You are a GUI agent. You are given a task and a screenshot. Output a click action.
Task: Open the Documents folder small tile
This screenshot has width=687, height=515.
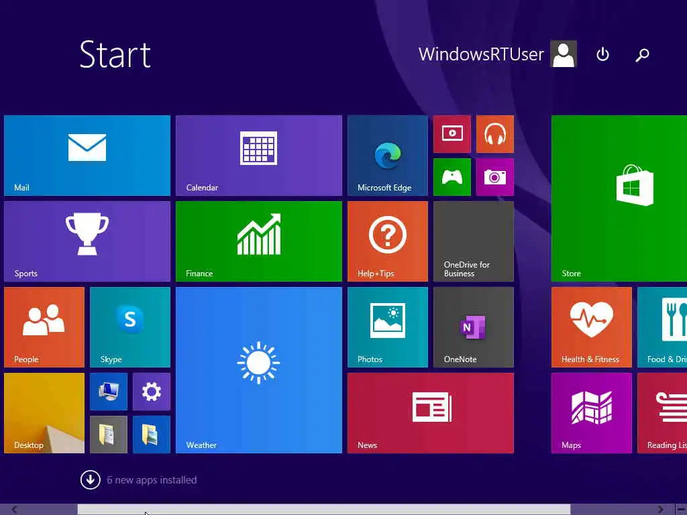tap(109, 435)
